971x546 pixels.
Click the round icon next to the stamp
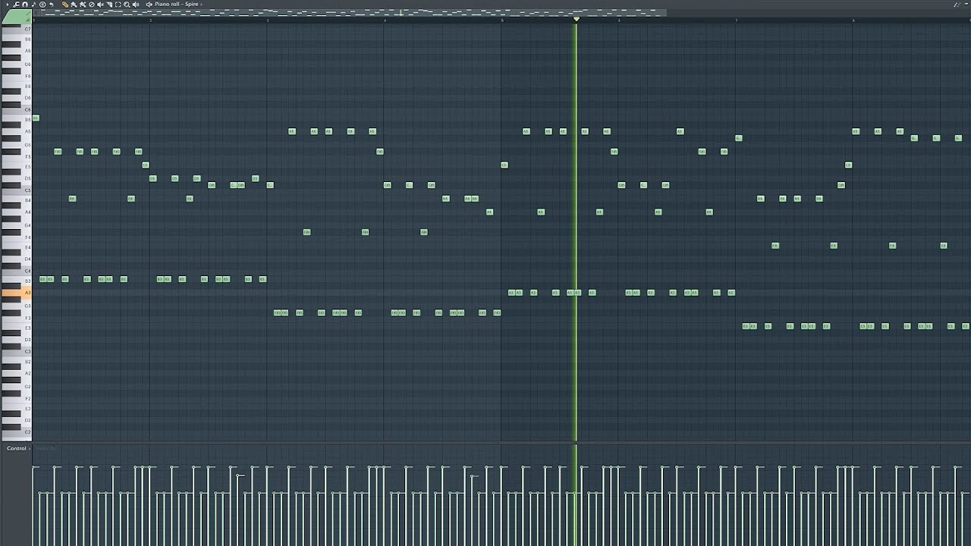click(x=42, y=5)
